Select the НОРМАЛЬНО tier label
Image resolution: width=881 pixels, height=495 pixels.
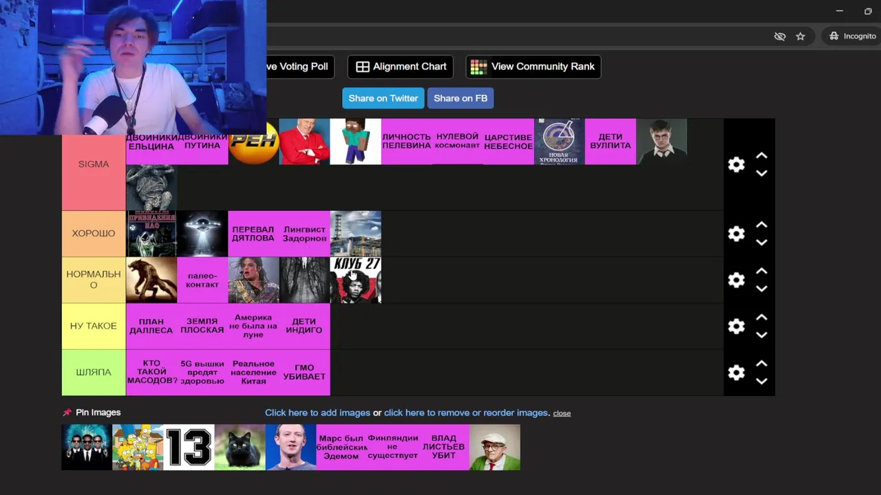(94, 280)
